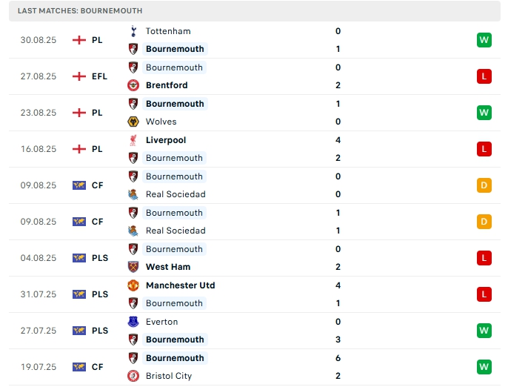Click the Everton club crest icon
This screenshot has height=387, width=508.
[133, 322]
